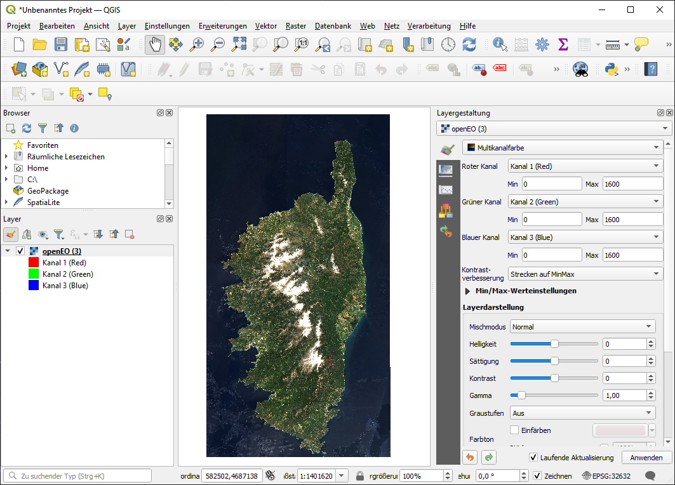This screenshot has width=675, height=485.
Task: Toggle visibility of the openEO (3) layer
Action: pos(20,251)
